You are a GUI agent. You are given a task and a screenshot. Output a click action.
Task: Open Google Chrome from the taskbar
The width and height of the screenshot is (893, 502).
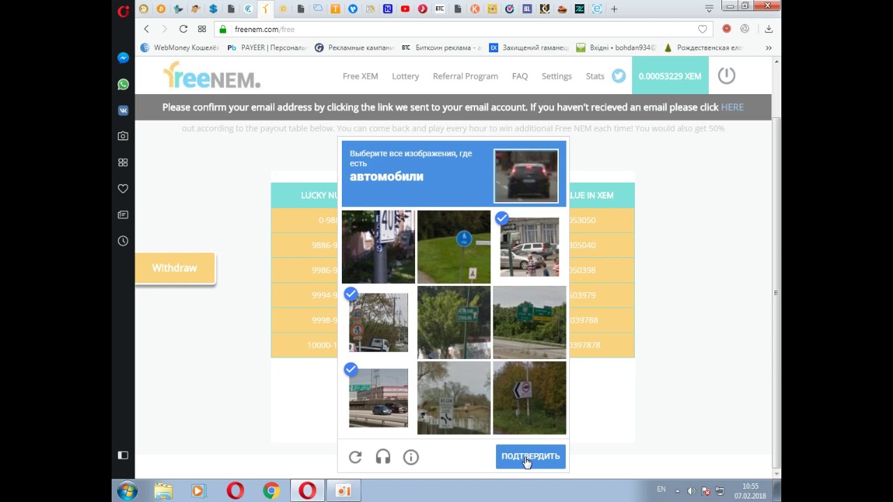271,491
